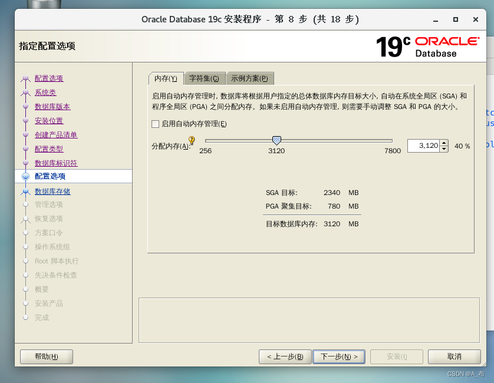Increase memory with spinner up arrow
This screenshot has width=494, height=383.
[444, 143]
